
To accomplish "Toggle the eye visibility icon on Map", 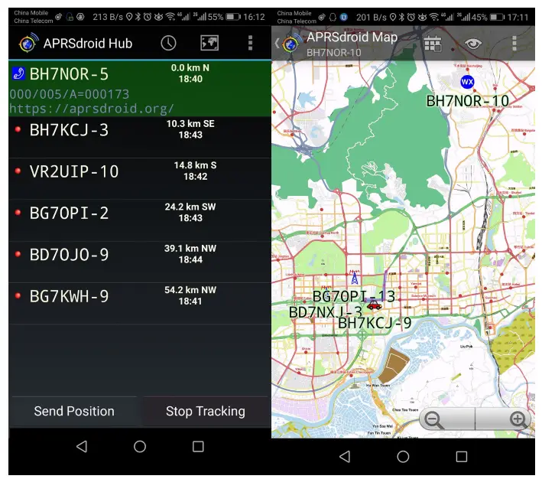I will [473, 44].
